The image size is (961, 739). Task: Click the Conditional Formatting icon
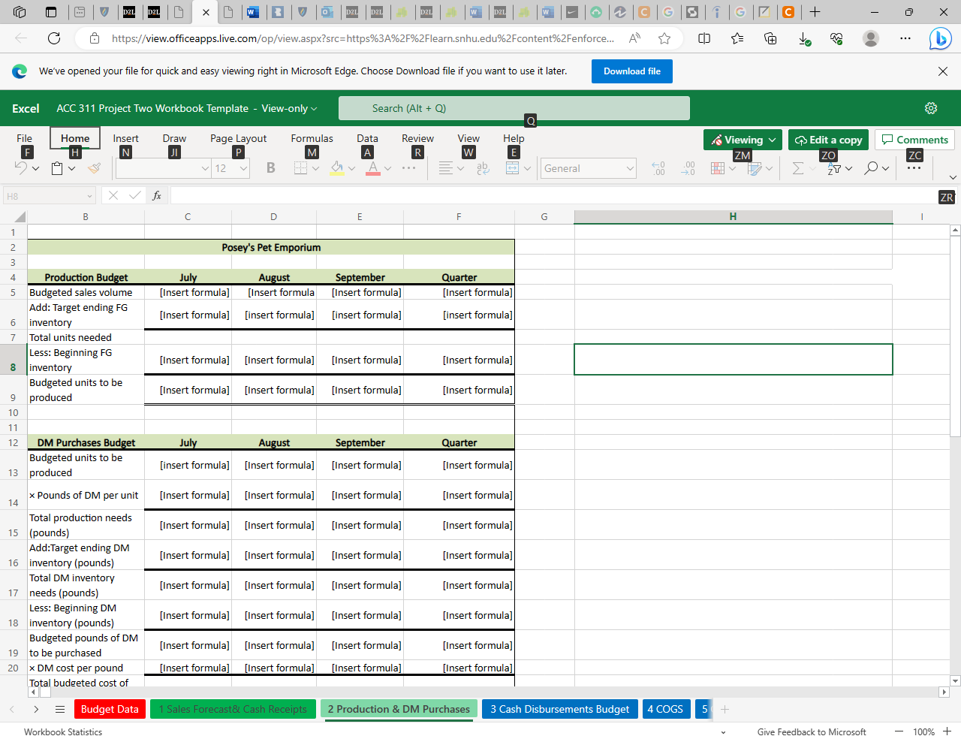coord(718,168)
